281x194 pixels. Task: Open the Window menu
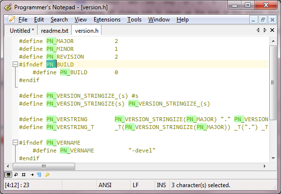pos(159,20)
